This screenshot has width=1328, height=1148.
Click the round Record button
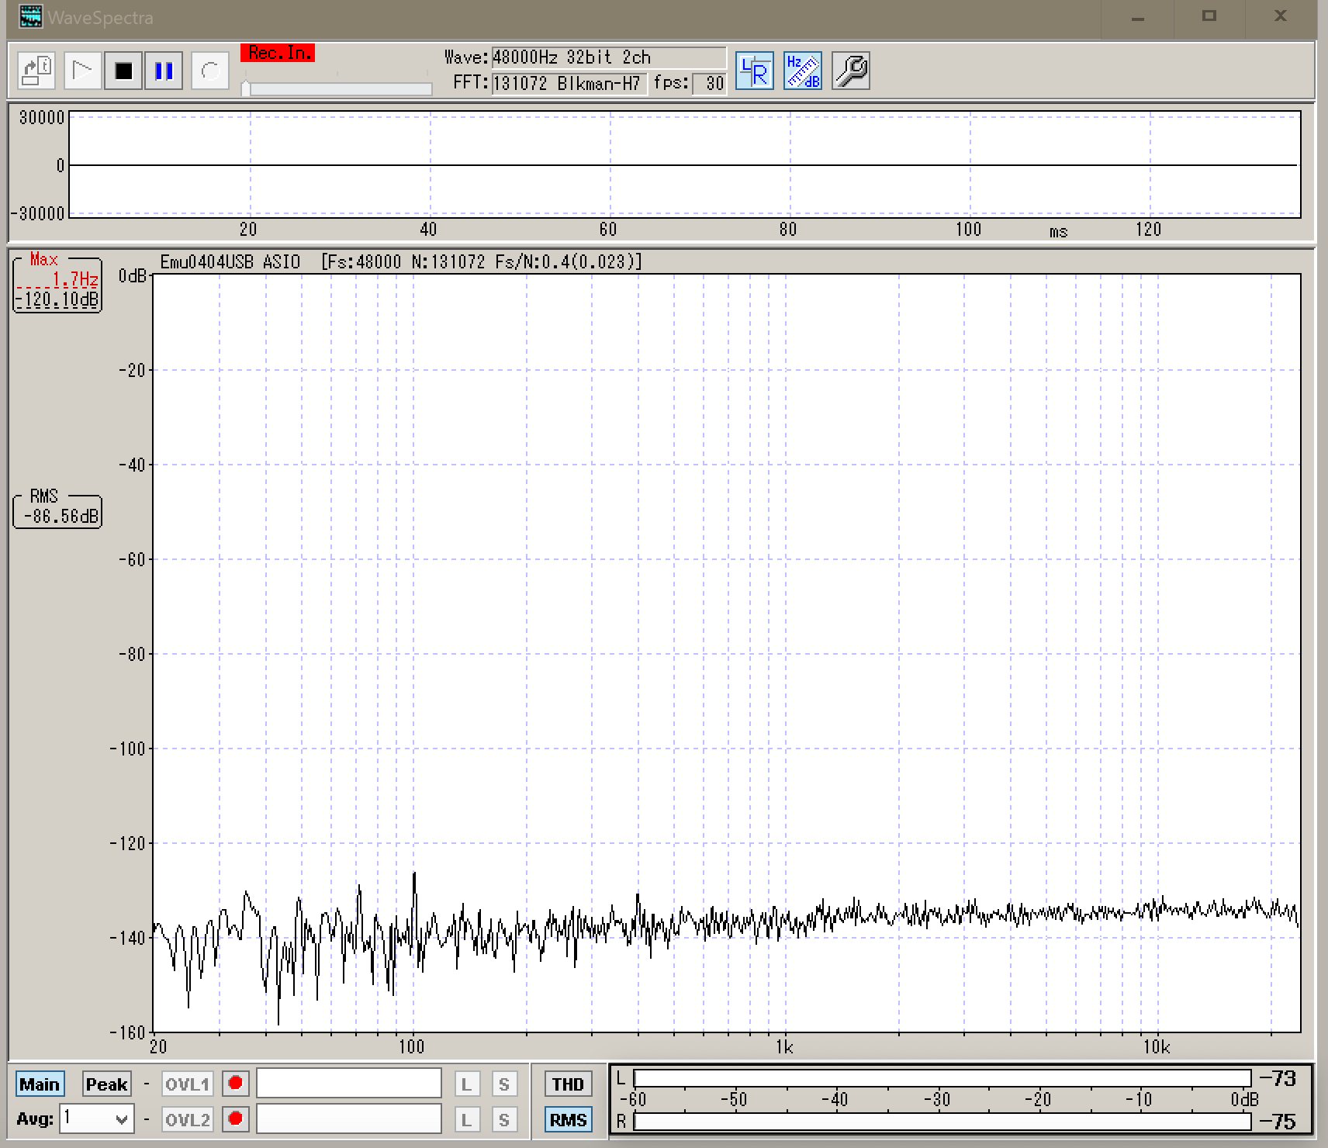(210, 71)
